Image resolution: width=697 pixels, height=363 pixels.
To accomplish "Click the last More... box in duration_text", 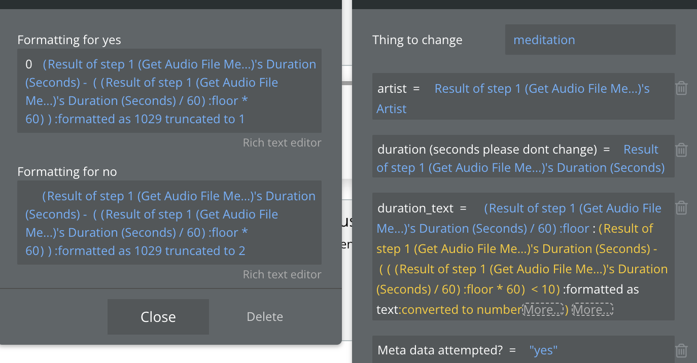I will (593, 309).
